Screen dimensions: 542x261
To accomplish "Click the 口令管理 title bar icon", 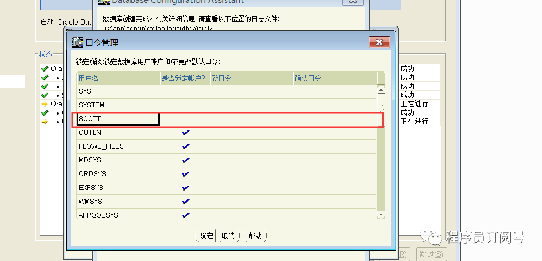I will point(78,42).
